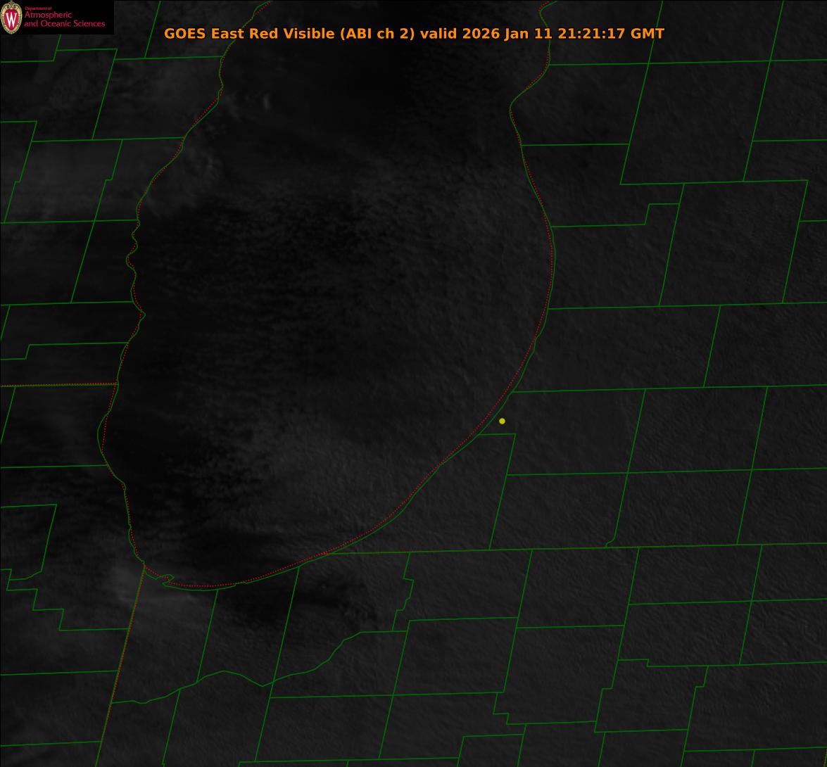Click the "21:21:17 GMT" timestamp

(x=611, y=34)
